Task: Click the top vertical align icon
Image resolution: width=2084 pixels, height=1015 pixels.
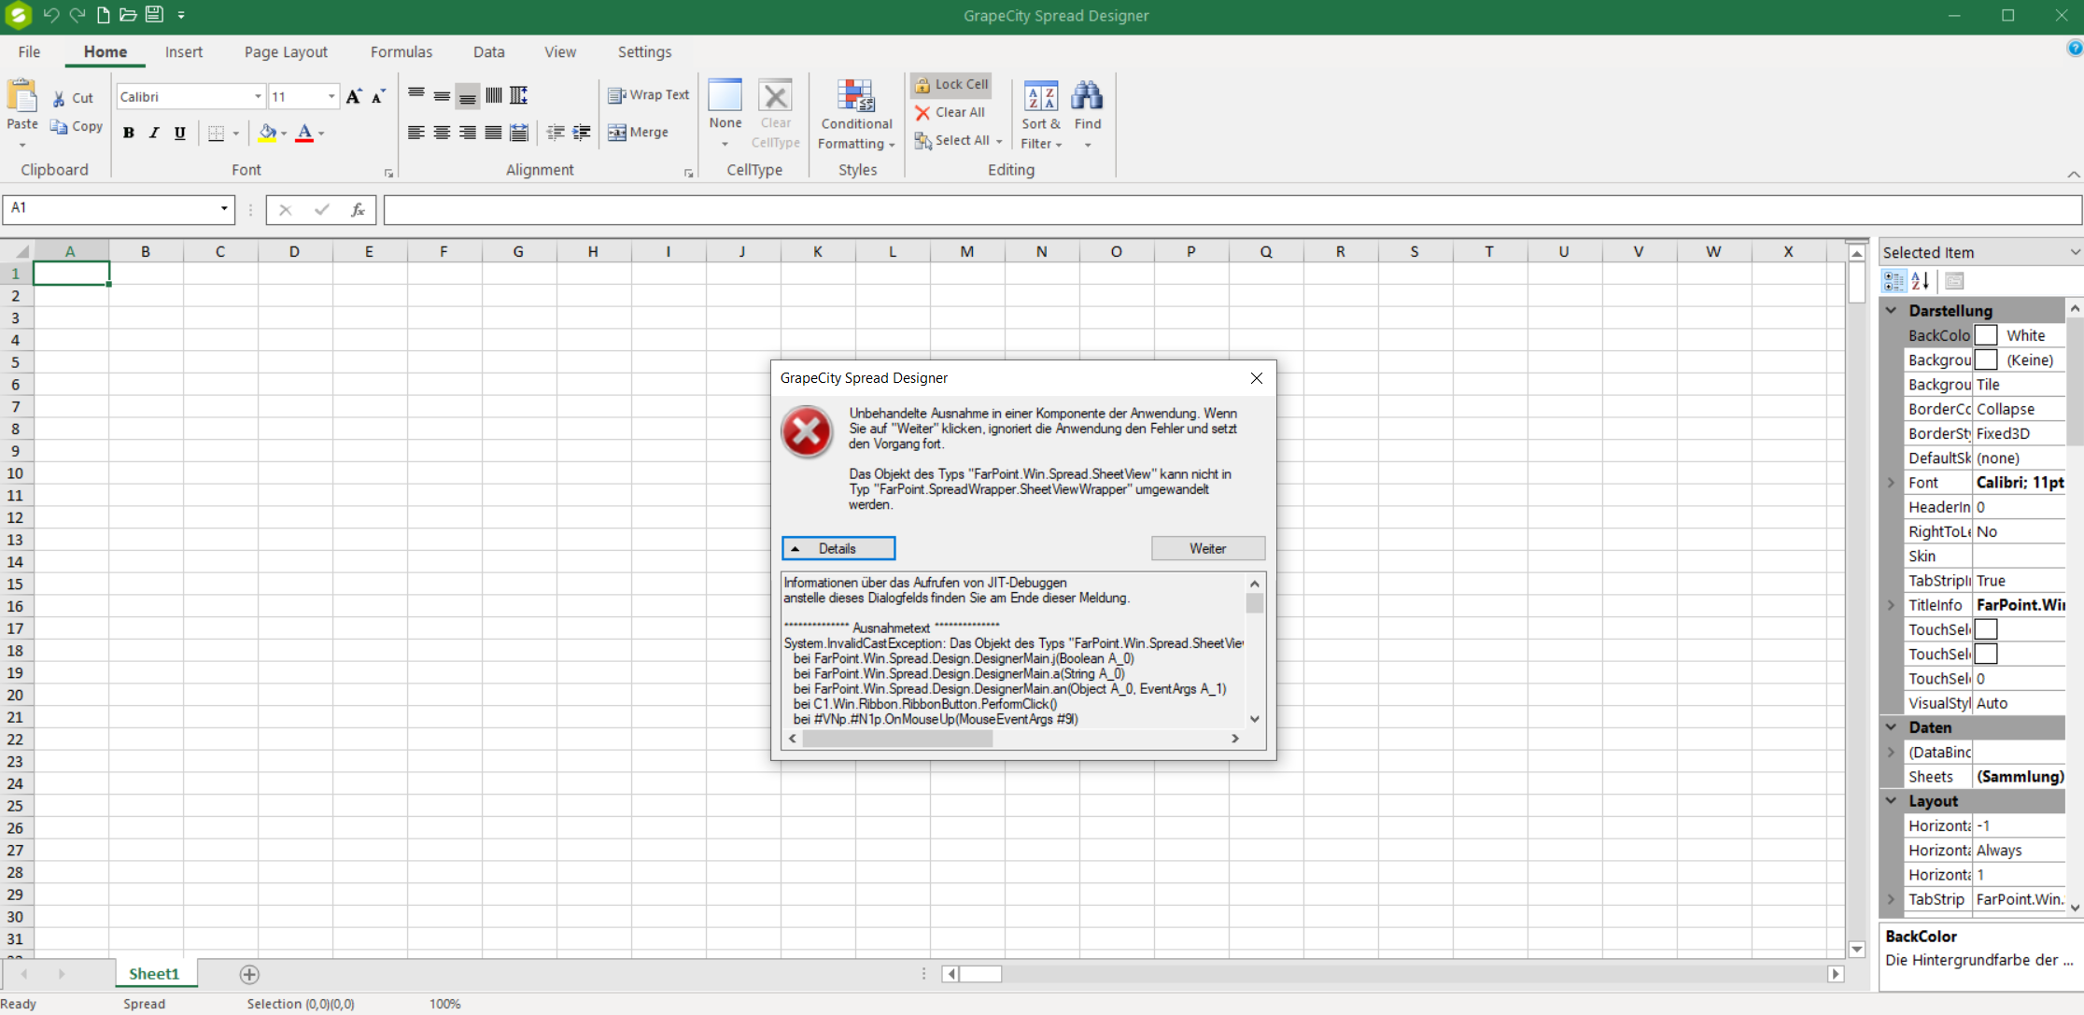Action: click(x=416, y=94)
